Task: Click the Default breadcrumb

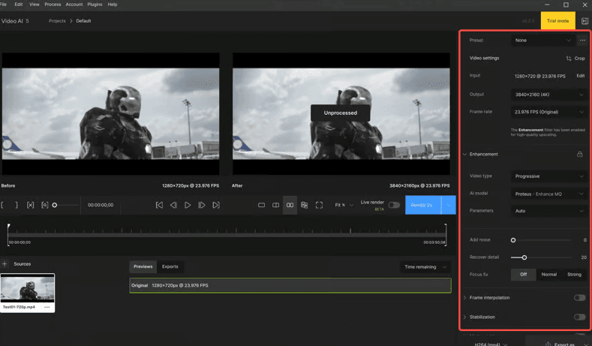Action: (x=83, y=21)
